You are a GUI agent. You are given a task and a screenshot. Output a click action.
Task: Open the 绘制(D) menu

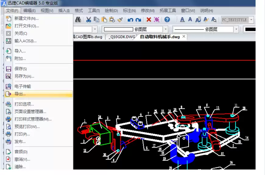(x=111, y=11)
